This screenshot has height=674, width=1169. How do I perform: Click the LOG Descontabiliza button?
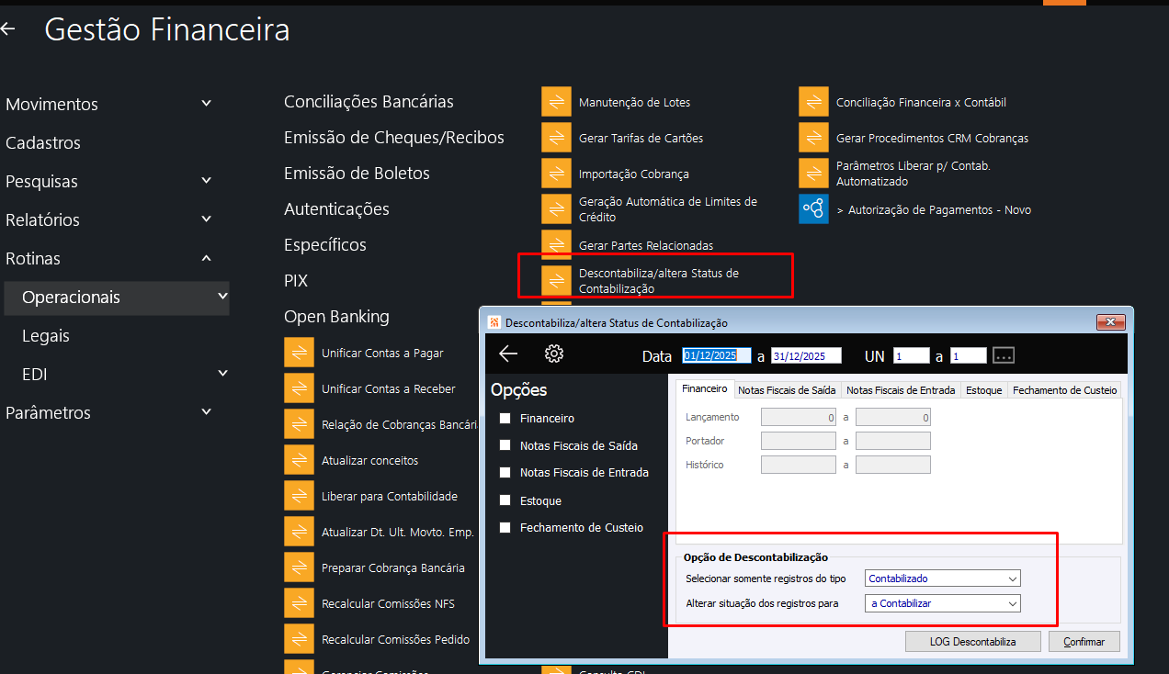(973, 641)
